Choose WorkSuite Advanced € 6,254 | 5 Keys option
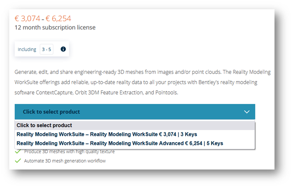This screenshot has width=293, height=188. (119, 143)
